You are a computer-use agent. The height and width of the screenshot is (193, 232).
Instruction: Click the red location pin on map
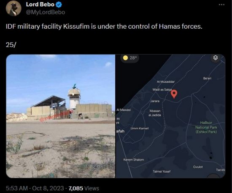point(174,94)
